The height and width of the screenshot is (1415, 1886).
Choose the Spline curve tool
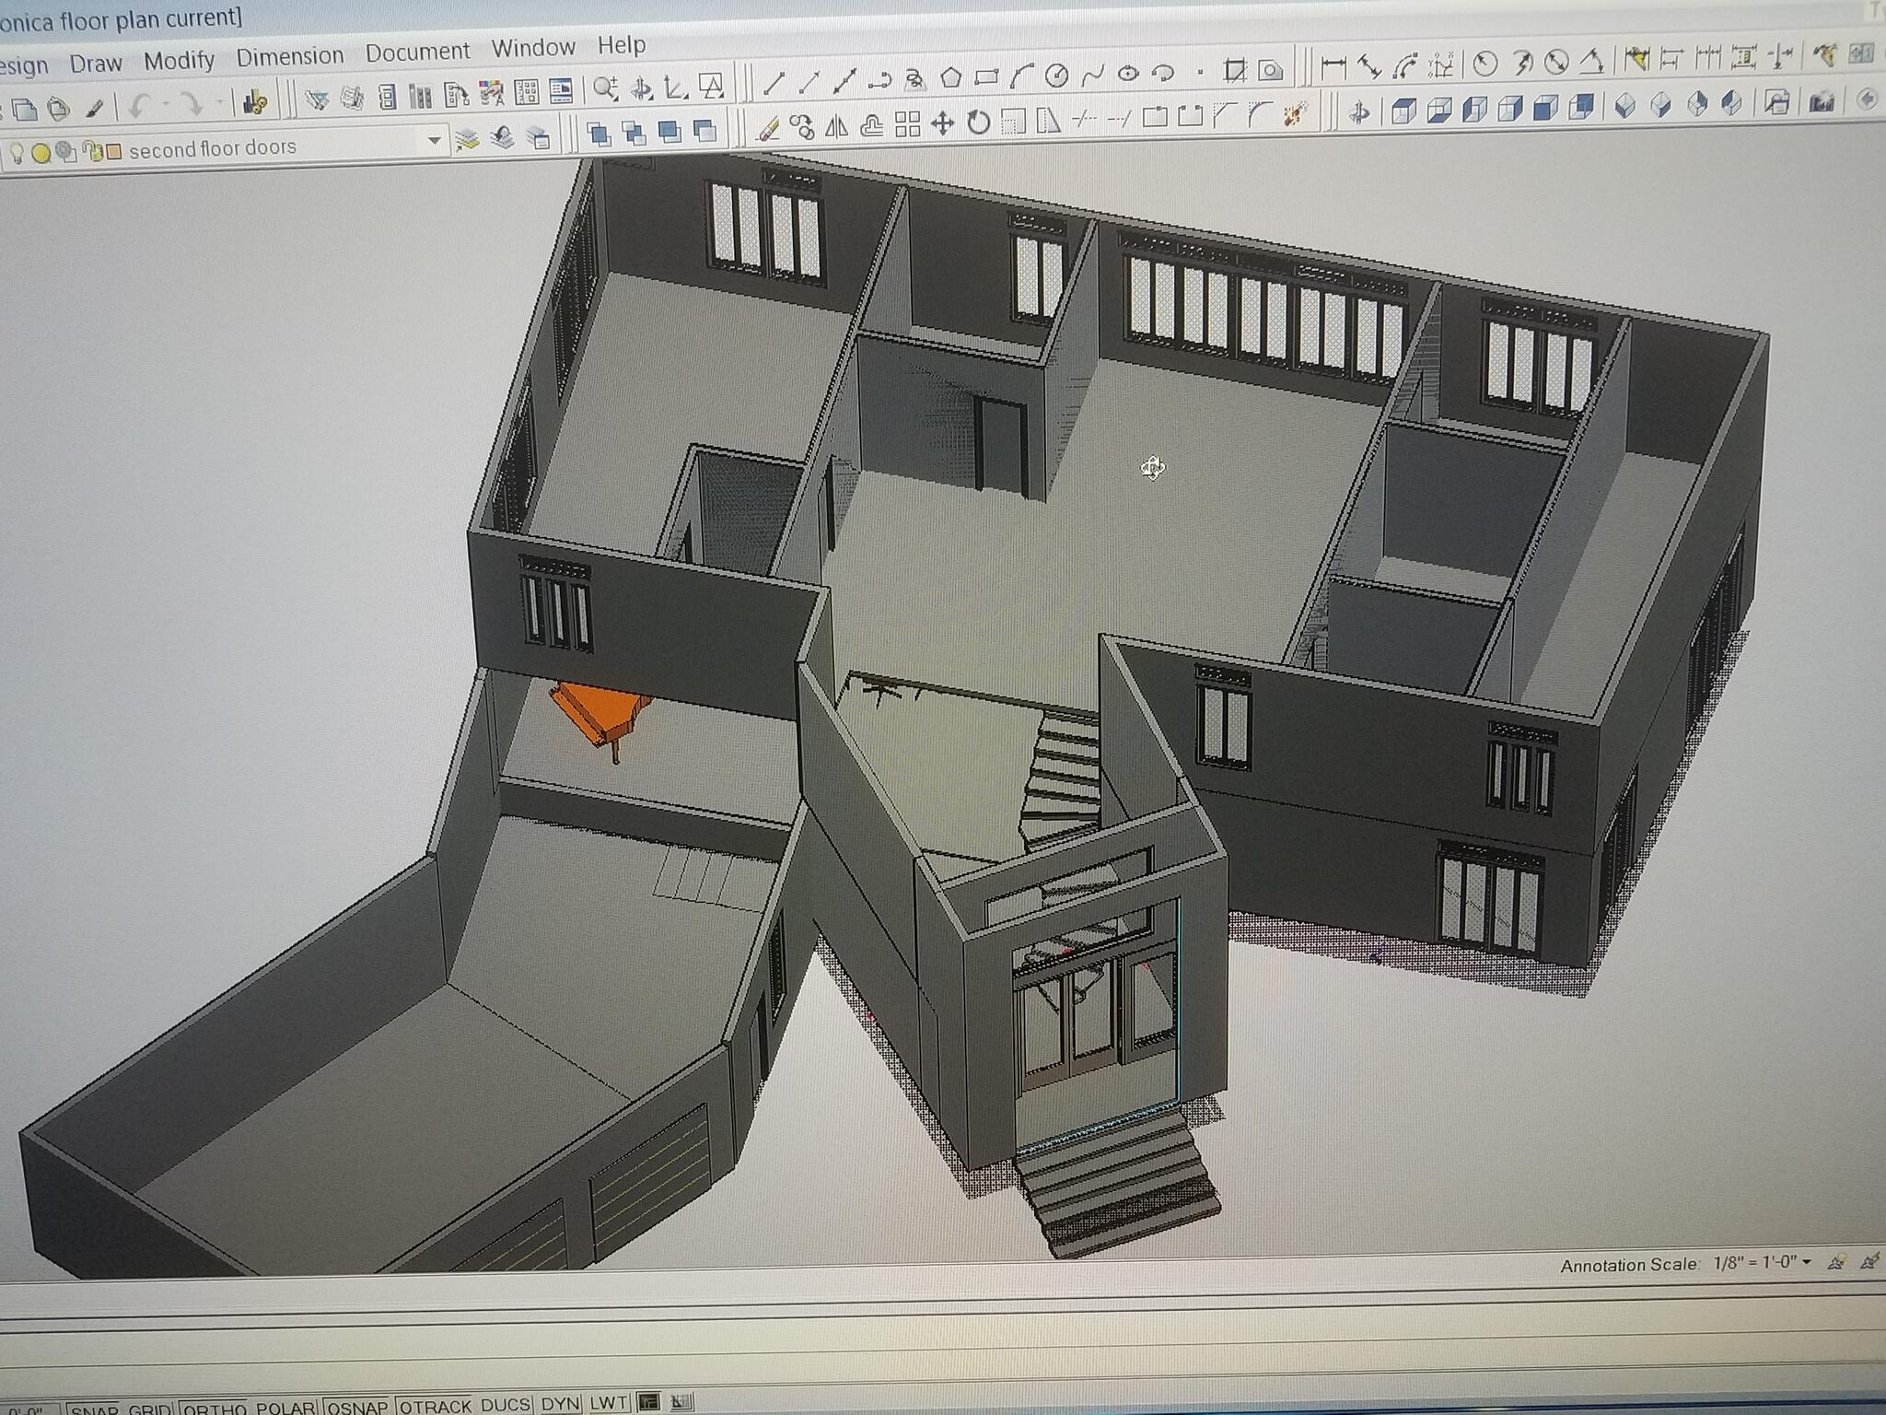tap(1092, 75)
